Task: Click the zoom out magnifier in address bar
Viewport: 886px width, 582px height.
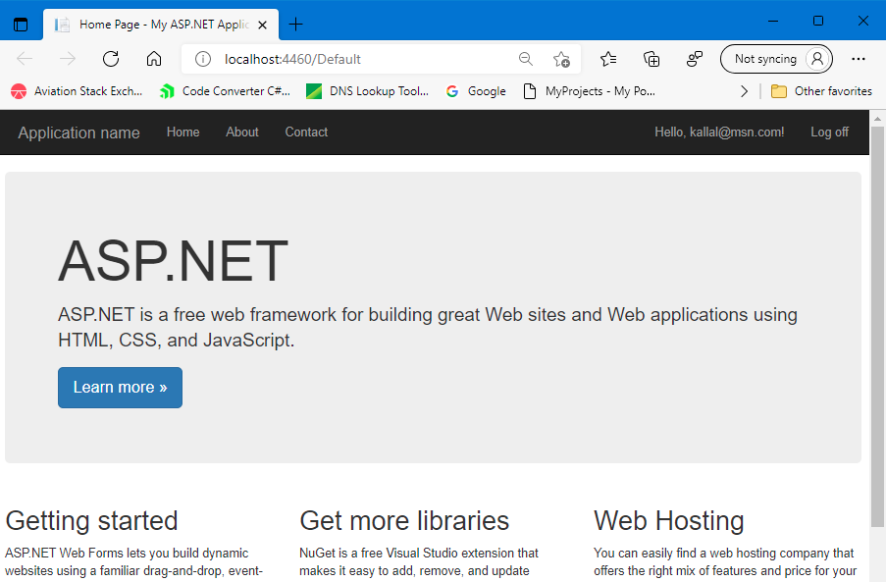Action: [526, 59]
